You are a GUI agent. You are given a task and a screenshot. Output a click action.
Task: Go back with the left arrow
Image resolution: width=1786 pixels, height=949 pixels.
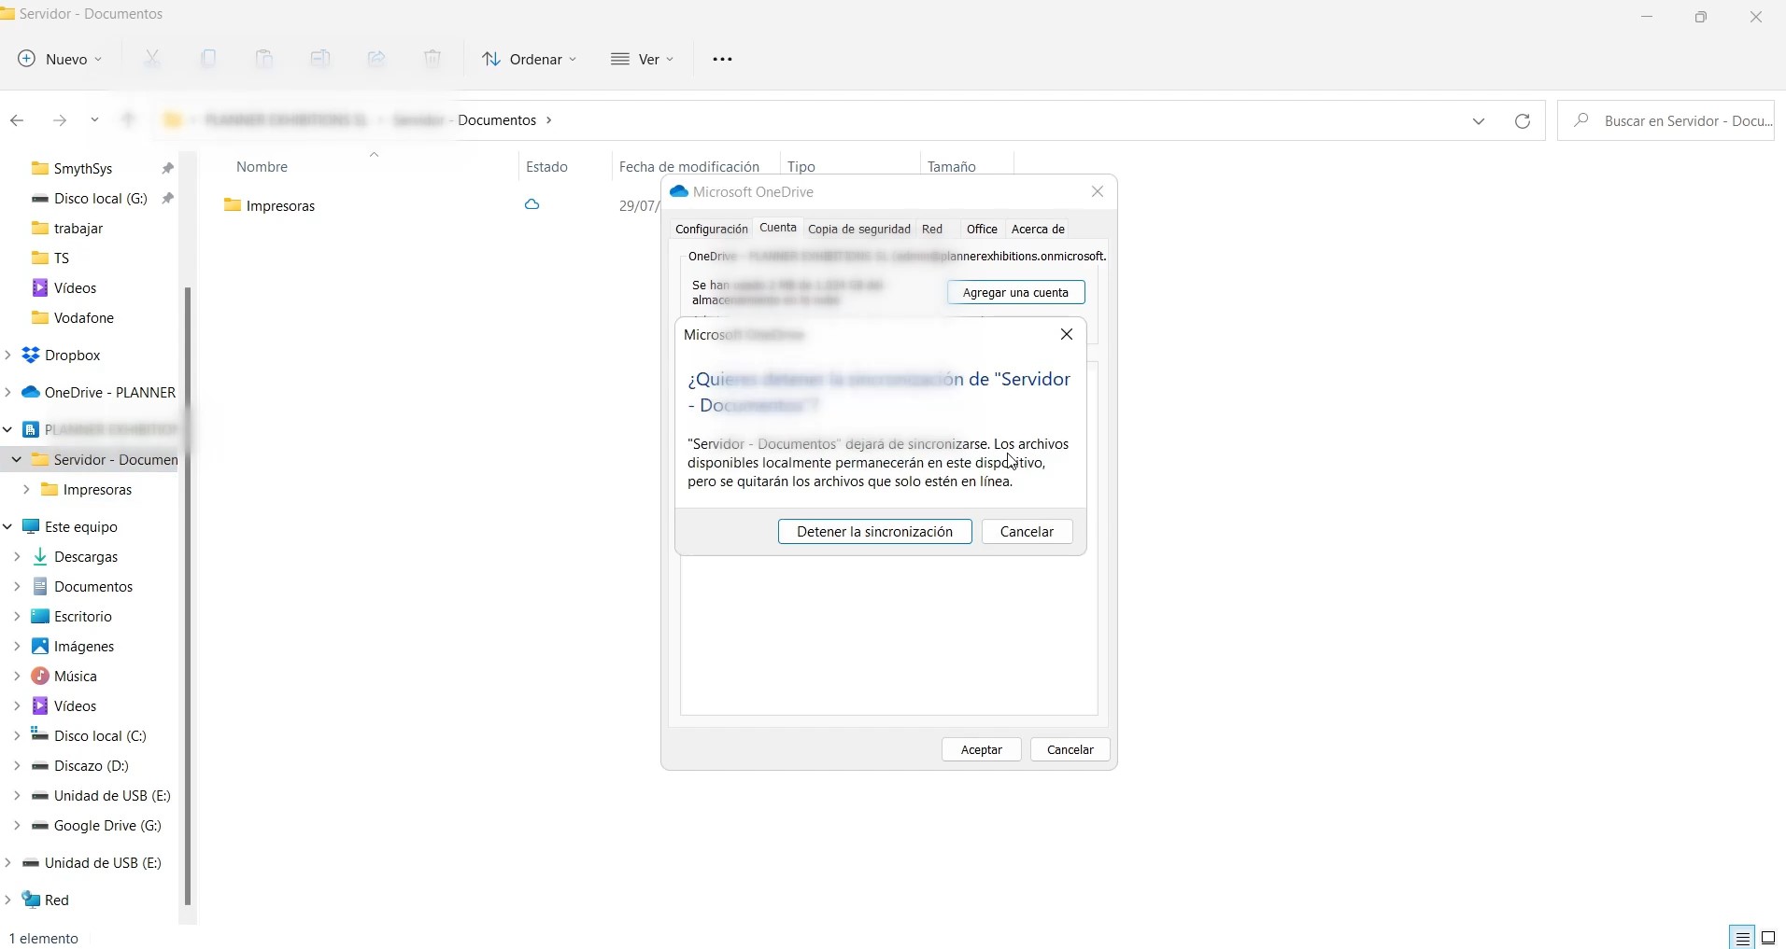click(17, 120)
